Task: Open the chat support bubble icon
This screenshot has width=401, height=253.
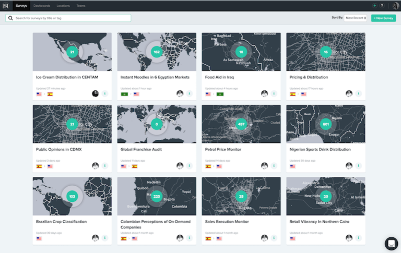Action: (x=391, y=243)
